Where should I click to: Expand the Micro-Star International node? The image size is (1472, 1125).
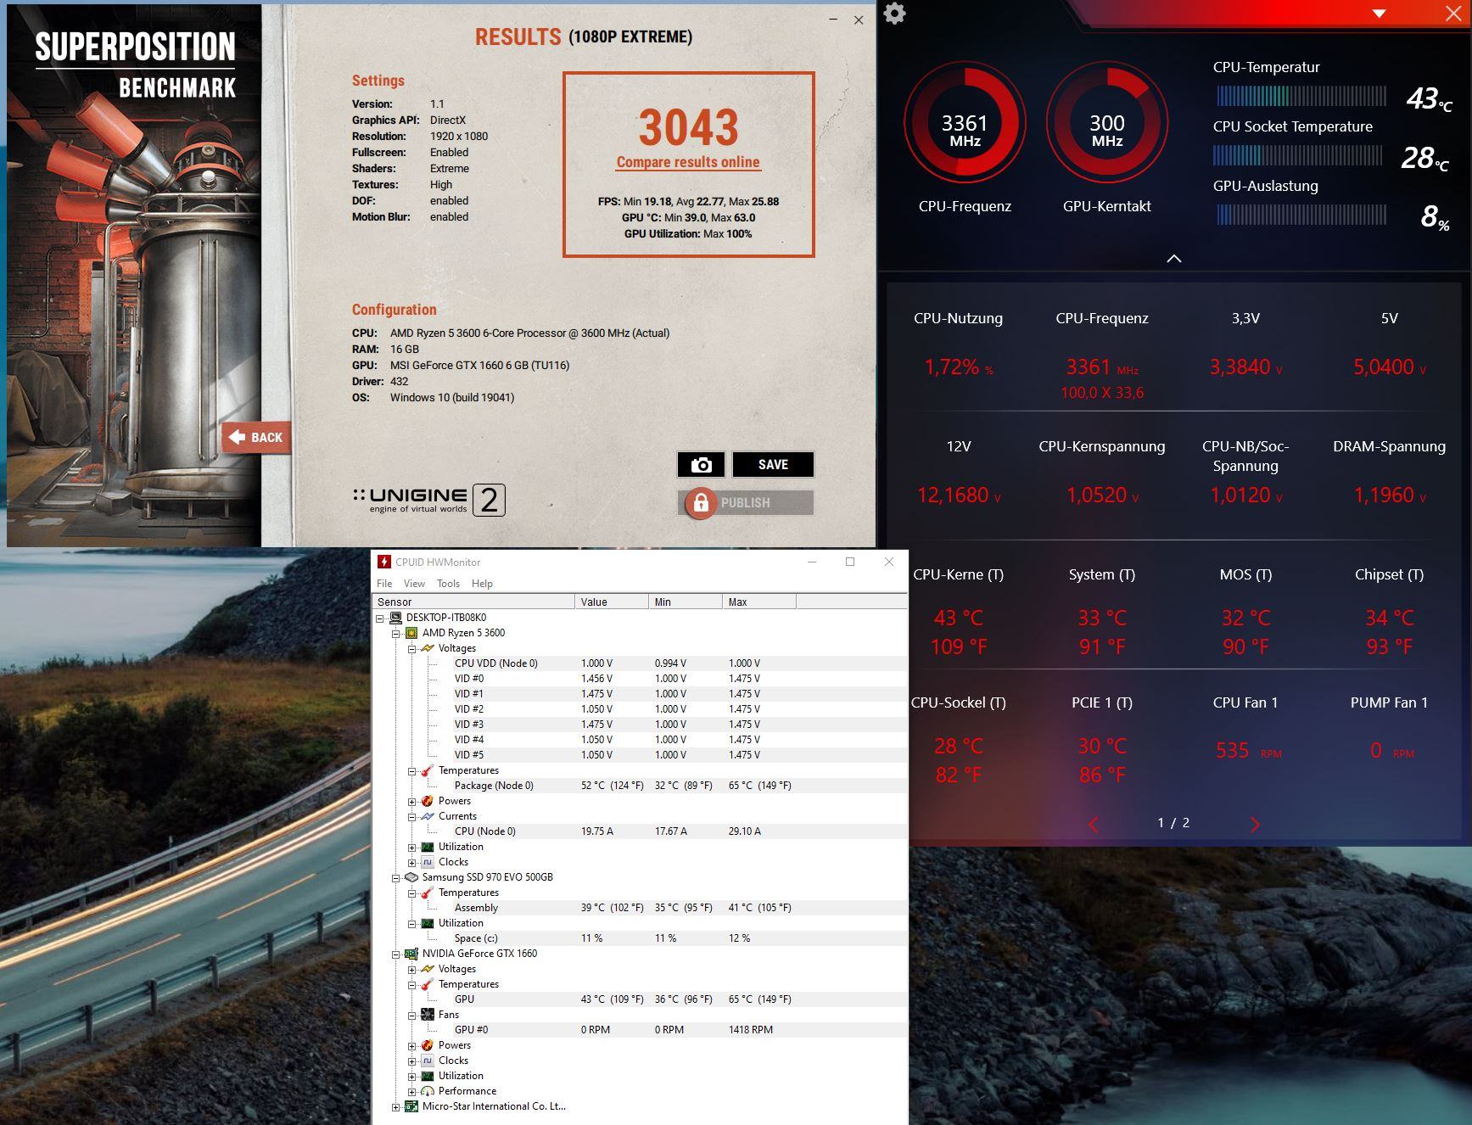395,1106
